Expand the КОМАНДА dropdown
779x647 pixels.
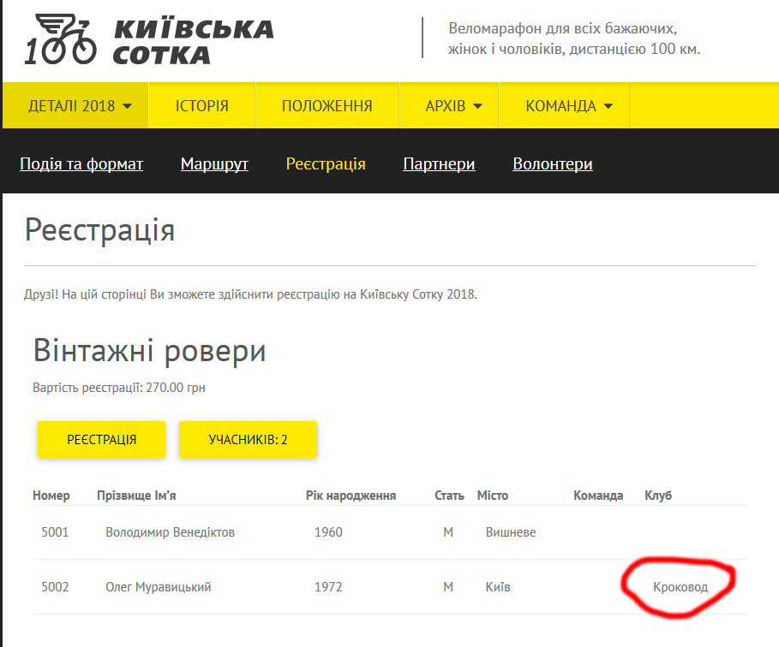click(569, 106)
